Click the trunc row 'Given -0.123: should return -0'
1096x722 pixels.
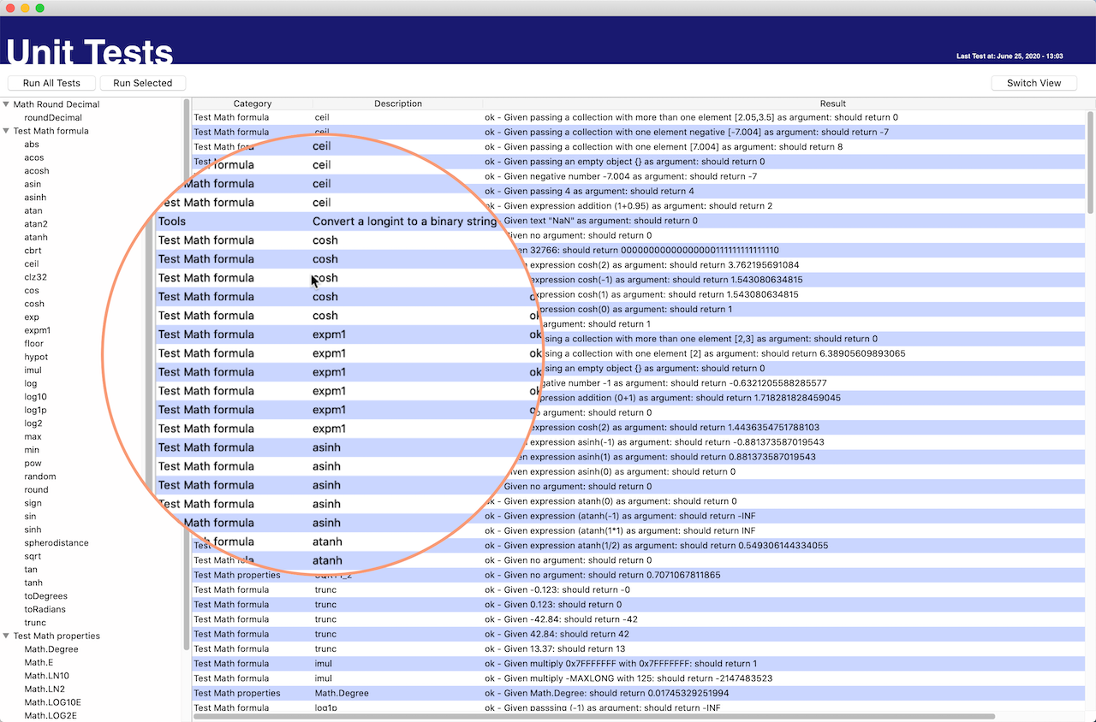pyautogui.click(x=638, y=589)
